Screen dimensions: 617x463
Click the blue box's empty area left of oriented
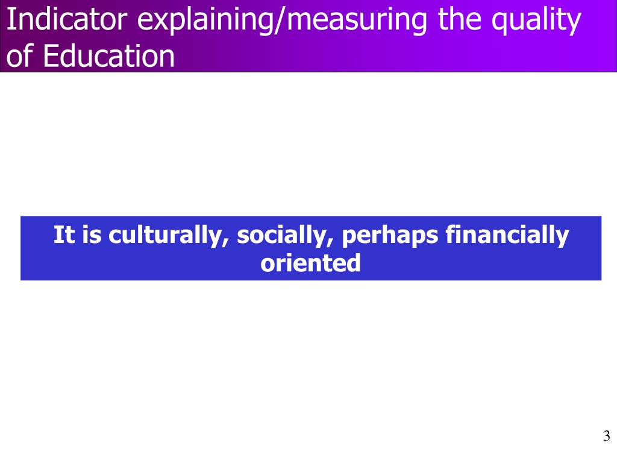tap(138, 263)
